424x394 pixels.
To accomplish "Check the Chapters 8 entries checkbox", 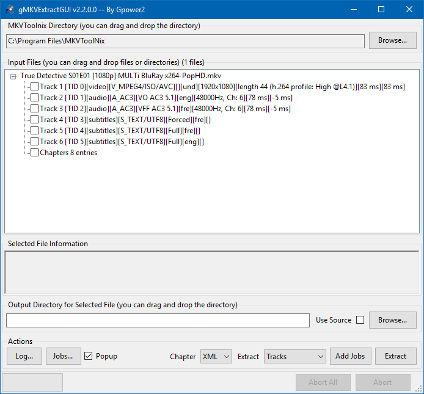I will 34,153.
